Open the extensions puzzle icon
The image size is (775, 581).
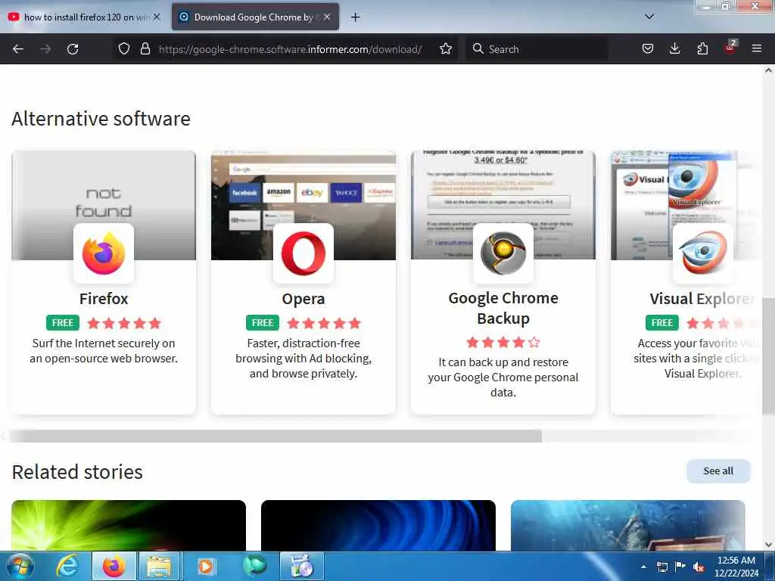pyautogui.click(x=702, y=48)
